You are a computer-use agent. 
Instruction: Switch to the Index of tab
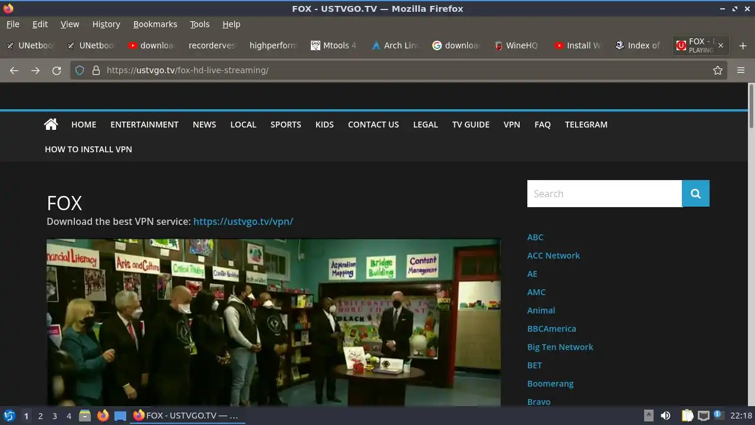(638, 45)
